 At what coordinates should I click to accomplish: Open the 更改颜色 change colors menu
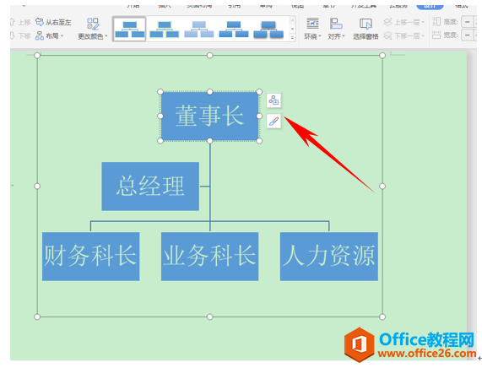93,29
